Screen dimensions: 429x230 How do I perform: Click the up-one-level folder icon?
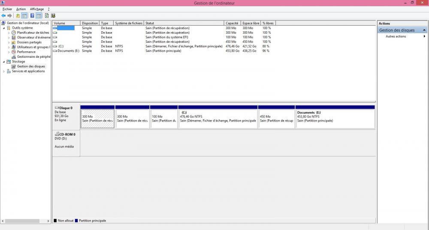pyautogui.click(x=18, y=16)
